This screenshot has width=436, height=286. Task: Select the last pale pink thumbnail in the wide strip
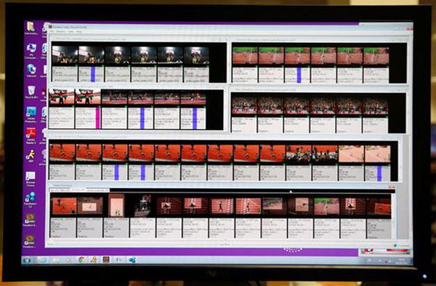(378, 154)
